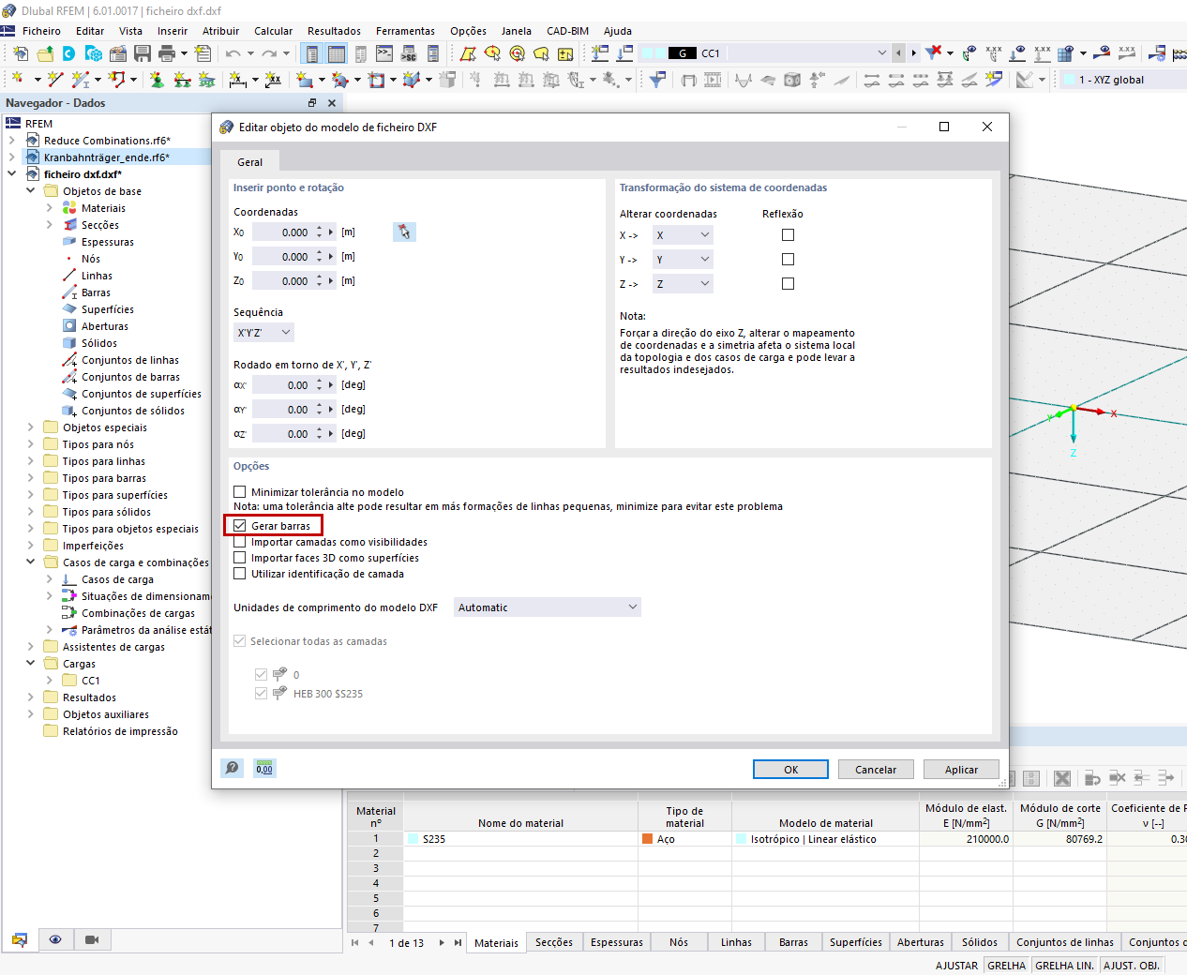The width and height of the screenshot is (1187, 975).
Task: Open the Unidades de comprimento Automatic dropdown
Action: click(547, 607)
